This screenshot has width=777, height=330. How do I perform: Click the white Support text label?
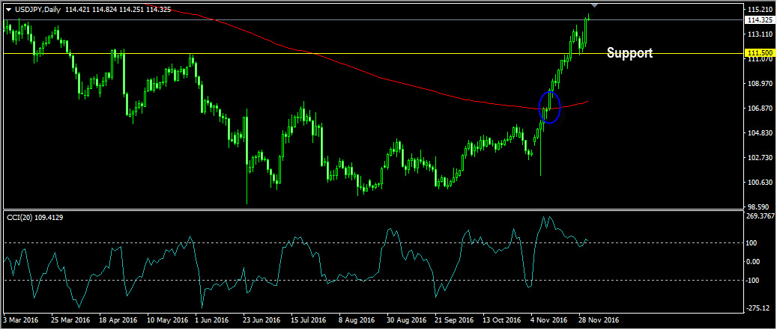click(x=630, y=53)
